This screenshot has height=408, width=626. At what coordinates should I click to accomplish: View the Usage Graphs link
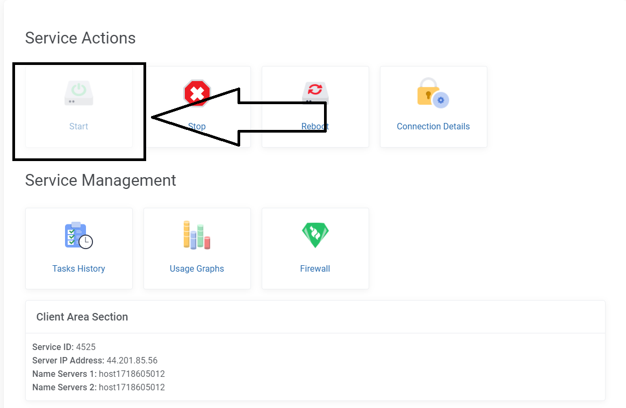pos(197,268)
